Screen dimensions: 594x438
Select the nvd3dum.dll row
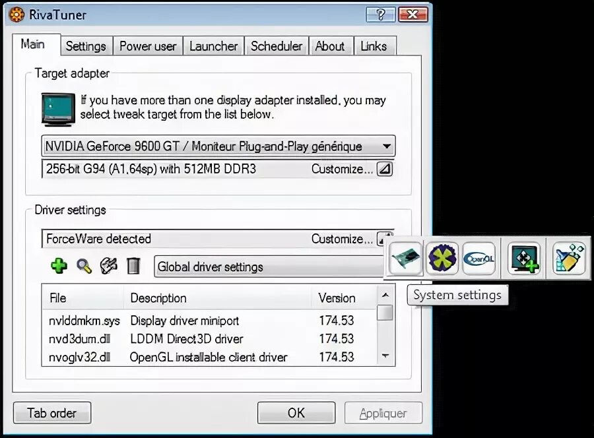click(210, 339)
